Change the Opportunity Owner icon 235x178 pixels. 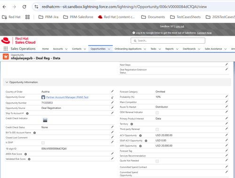(112, 97)
